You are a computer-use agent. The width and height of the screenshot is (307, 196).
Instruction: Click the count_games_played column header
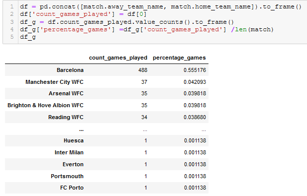tap(118, 58)
